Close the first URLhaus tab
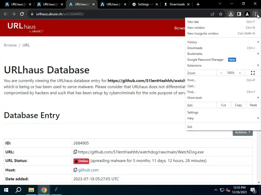The height and width of the screenshot is (195, 261). tap(30, 4)
